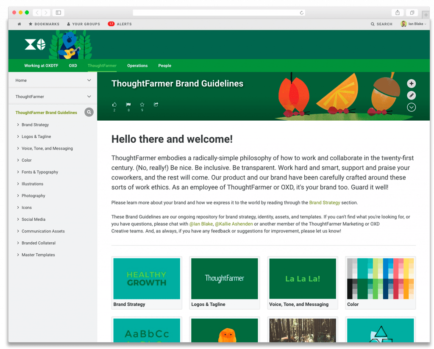Follow the Brand Strategy text link
This screenshot has width=434, height=349.
[324, 203]
